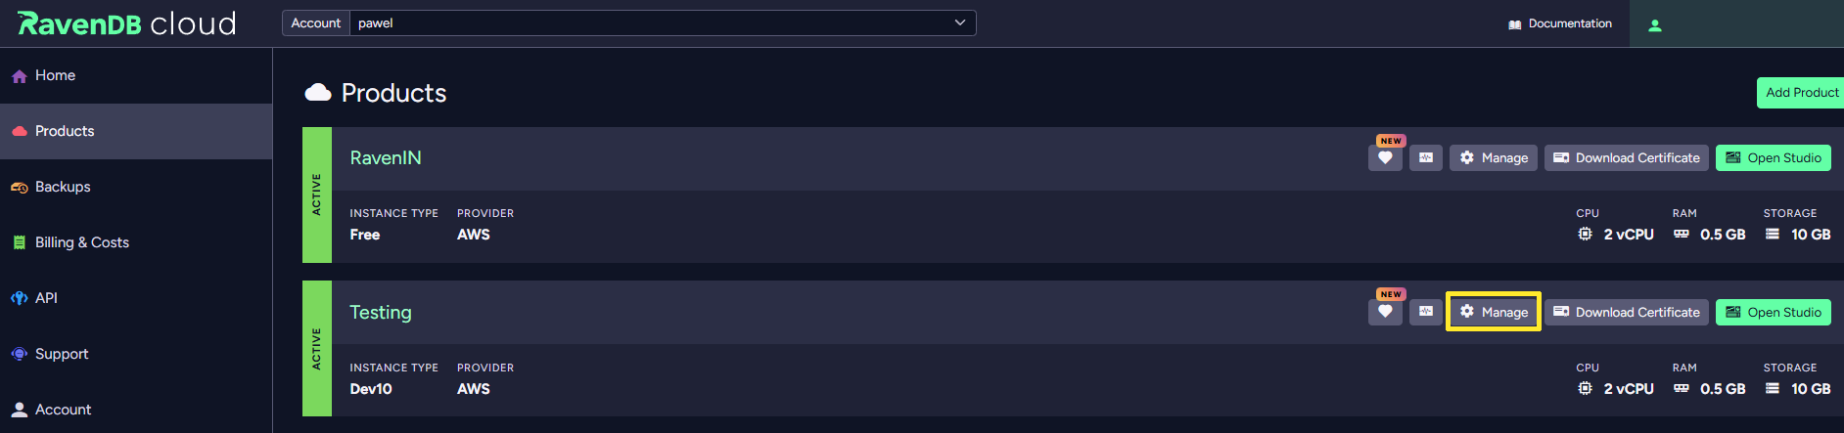This screenshot has height=433, width=1844.
Task: Click the user profile icon in header
Action: click(1655, 25)
